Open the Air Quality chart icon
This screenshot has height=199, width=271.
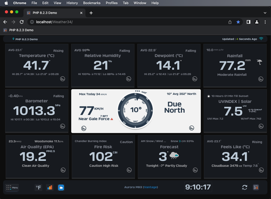coord(63,170)
